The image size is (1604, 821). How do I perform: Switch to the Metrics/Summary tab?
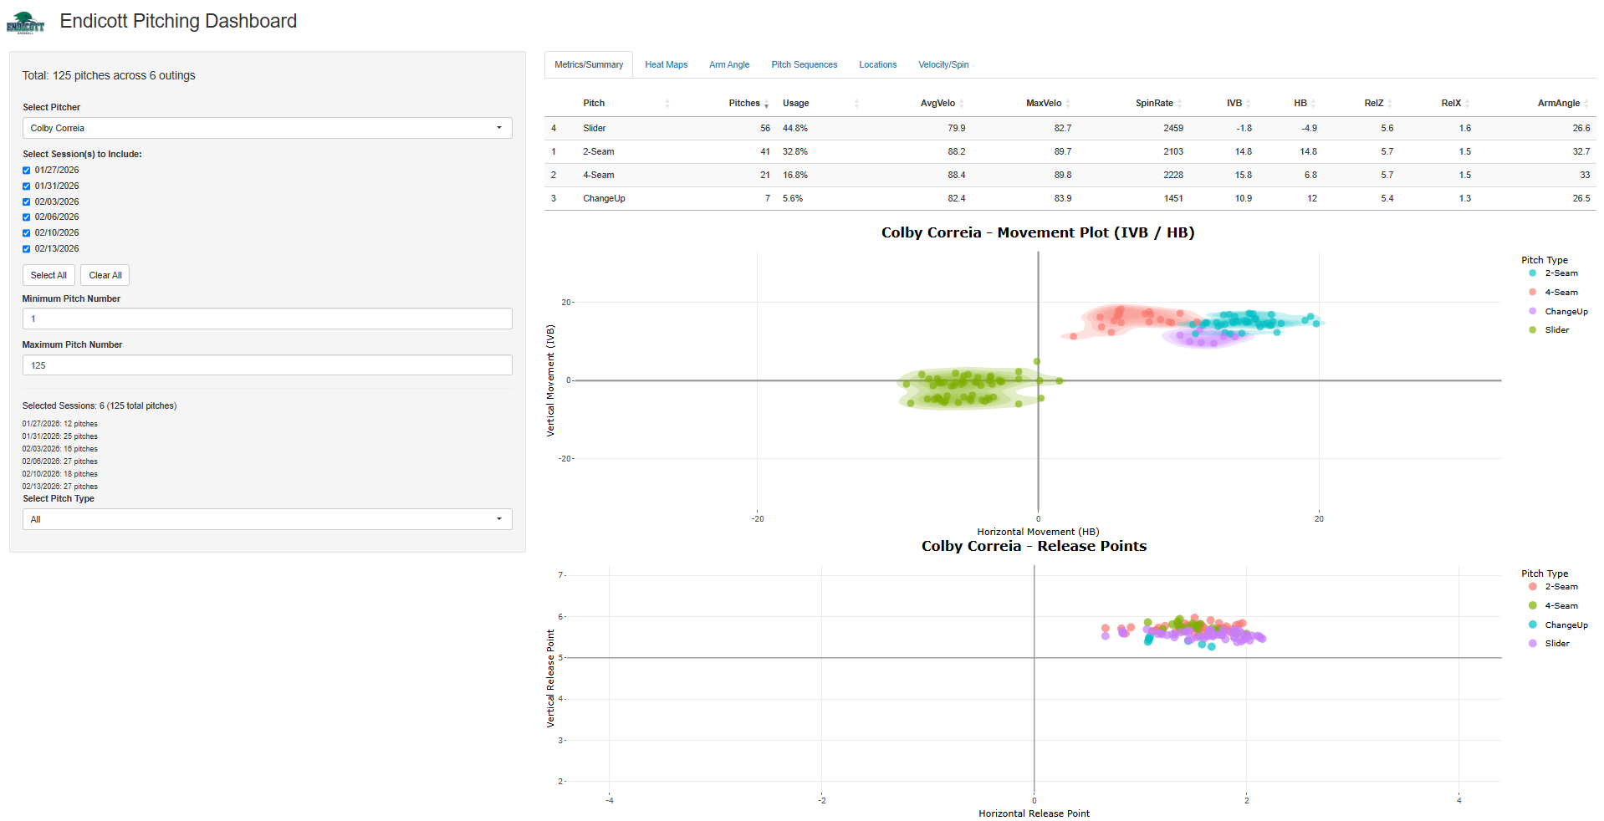coord(589,64)
